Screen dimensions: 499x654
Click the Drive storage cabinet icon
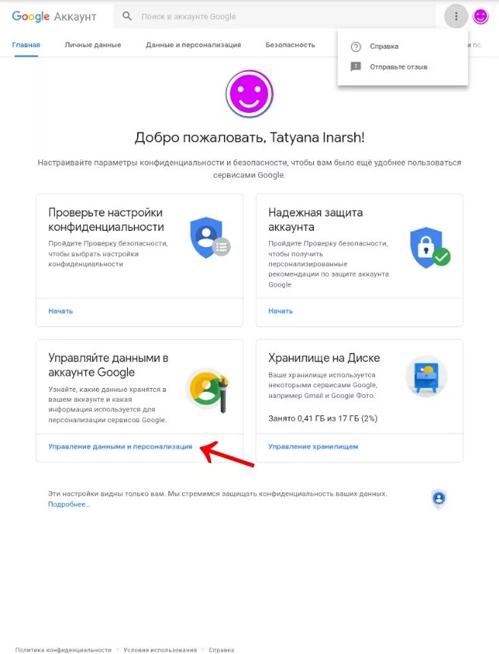(426, 377)
